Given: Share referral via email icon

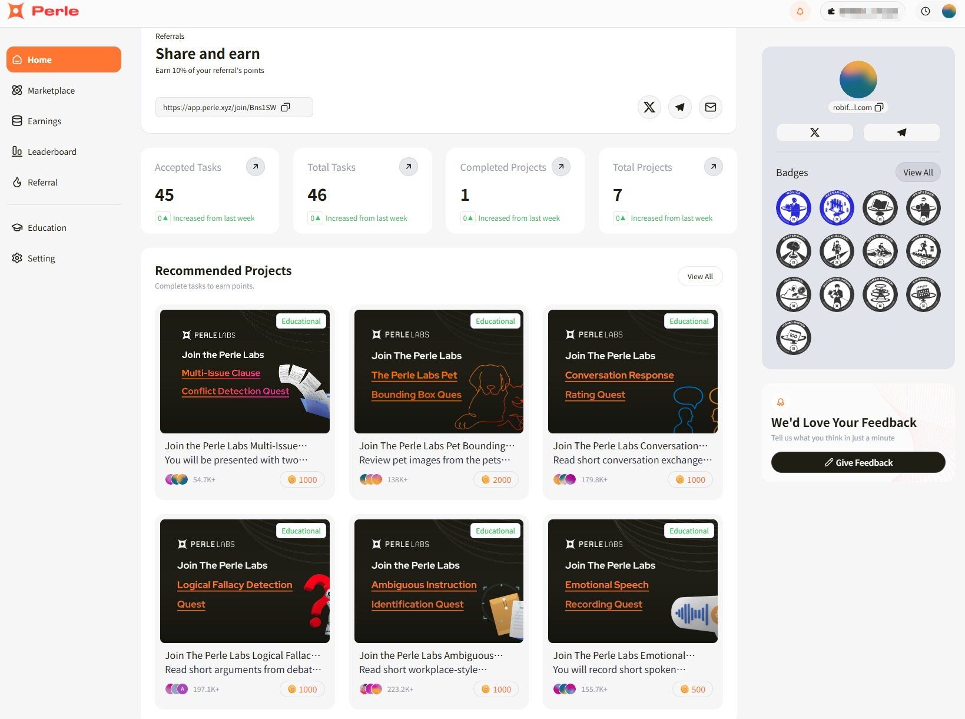Looking at the screenshot, I should coord(710,107).
